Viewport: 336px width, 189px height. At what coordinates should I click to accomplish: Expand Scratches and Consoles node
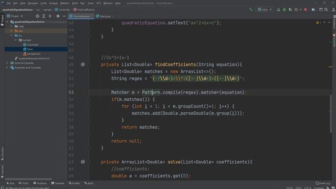(7, 68)
